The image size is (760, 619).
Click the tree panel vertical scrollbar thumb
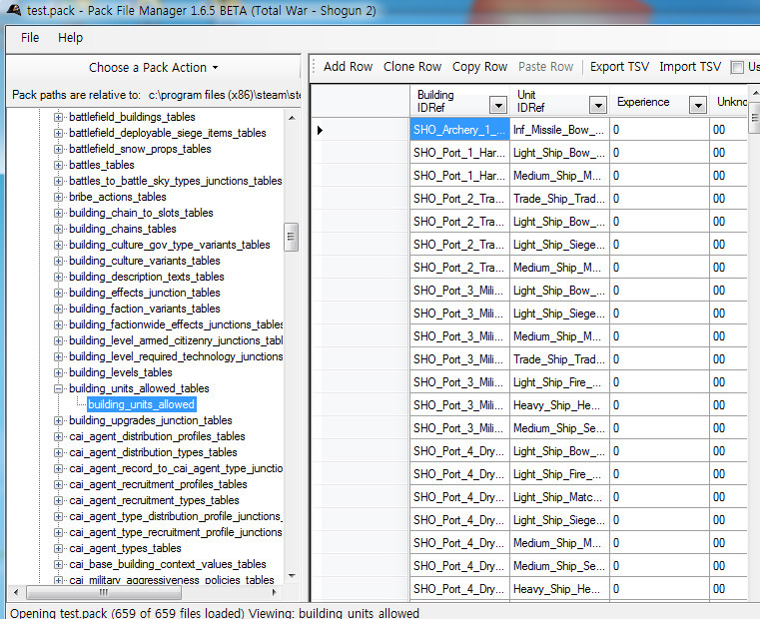coord(291,237)
